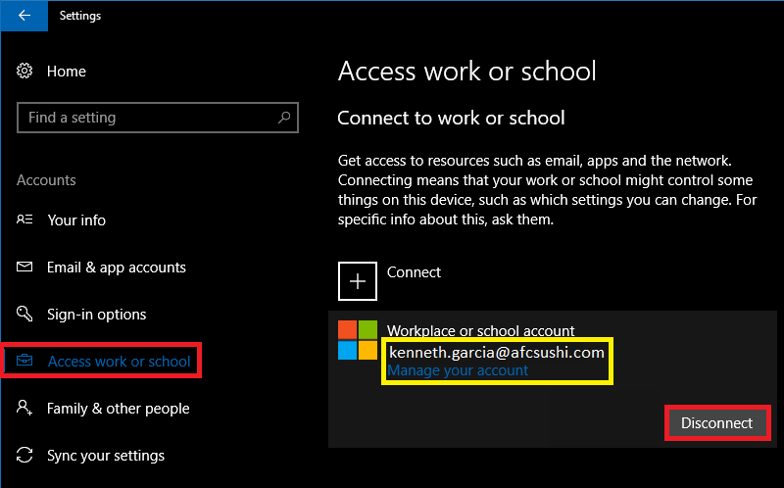Focus the Find a setting search box
Viewport: 784px width, 488px height.
[158, 118]
